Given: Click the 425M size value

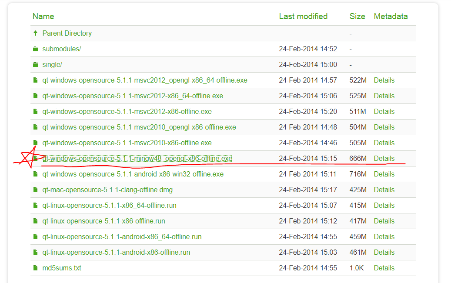Looking at the screenshot, I should point(358,190).
